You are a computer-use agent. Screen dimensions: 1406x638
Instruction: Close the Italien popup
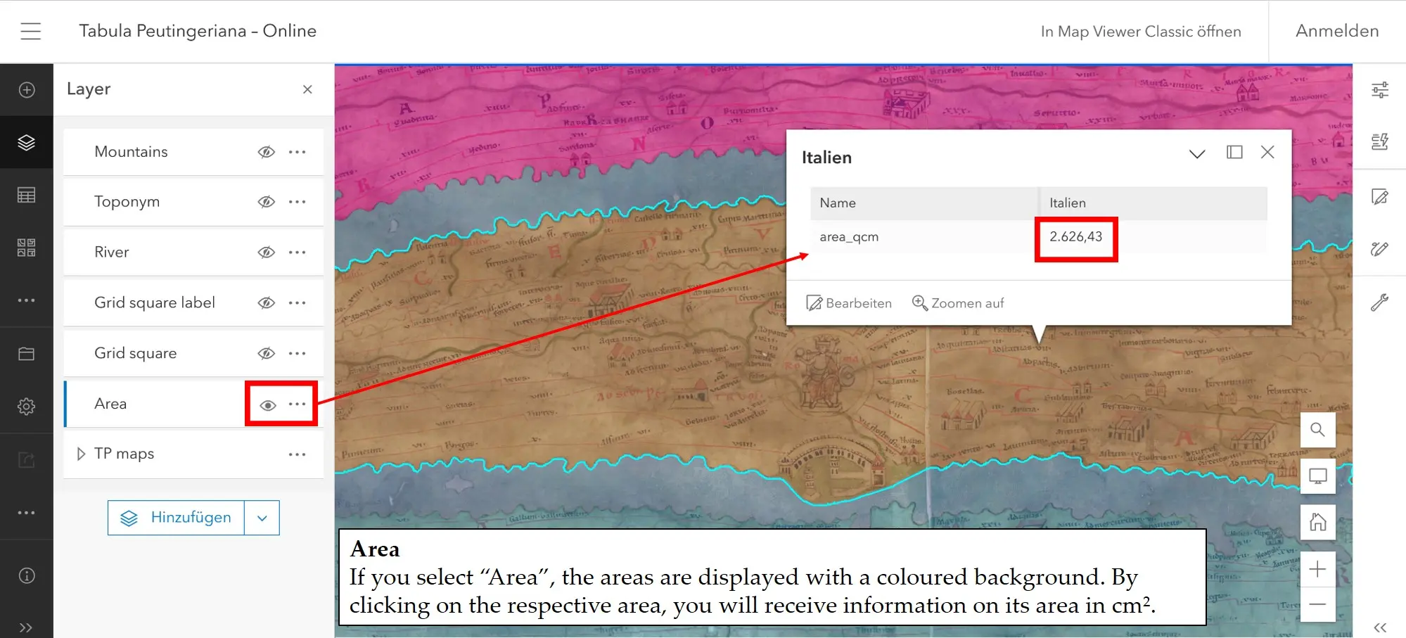[1267, 152]
